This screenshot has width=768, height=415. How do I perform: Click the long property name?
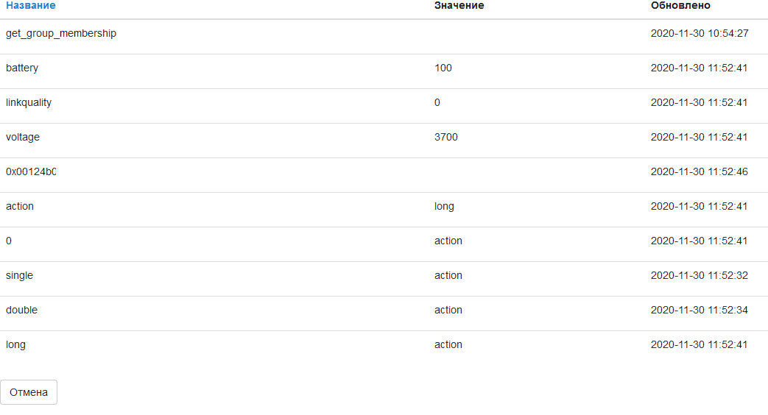point(15,345)
